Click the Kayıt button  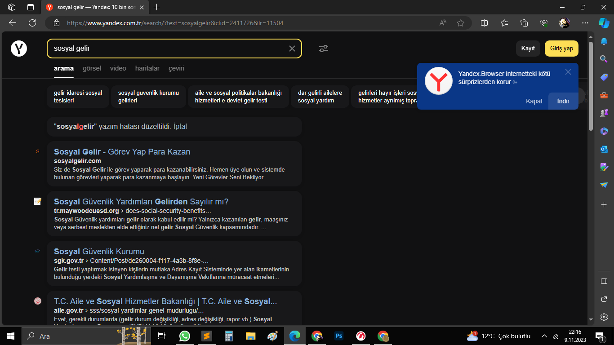click(528, 49)
